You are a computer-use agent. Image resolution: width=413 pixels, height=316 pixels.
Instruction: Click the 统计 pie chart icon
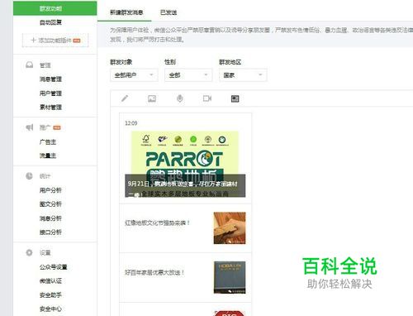pyautogui.click(x=29, y=176)
